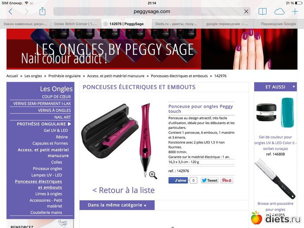Stop loading with X in address bar
Image resolution: width=304 pixels, height=228 pixels.
point(246,12)
